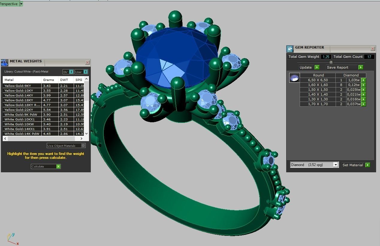Click the 1,70 X 1,70 gem size cell
380x246 pixels.
coord(318,104)
